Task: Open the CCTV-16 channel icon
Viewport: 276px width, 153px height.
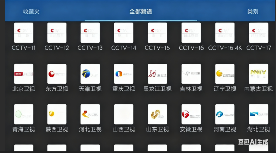Action: pyautogui.click(x=191, y=32)
